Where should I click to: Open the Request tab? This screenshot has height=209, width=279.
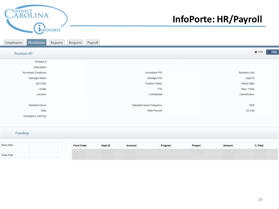click(x=75, y=43)
